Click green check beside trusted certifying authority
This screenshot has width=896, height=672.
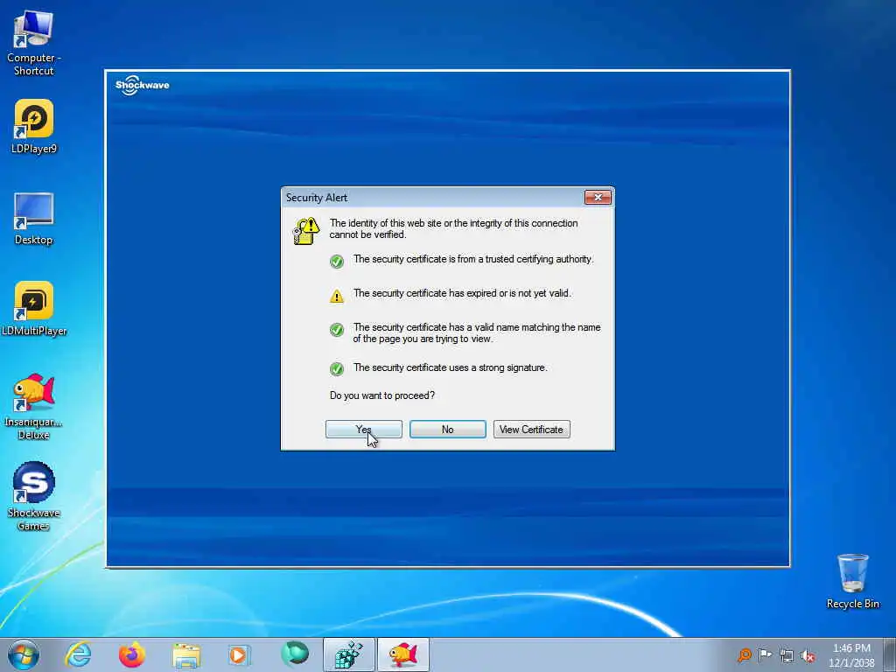[x=337, y=261]
